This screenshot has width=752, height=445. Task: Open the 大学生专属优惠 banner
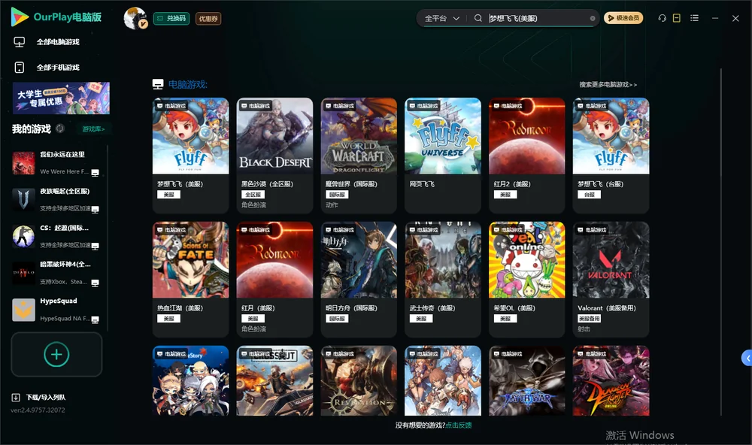61,98
